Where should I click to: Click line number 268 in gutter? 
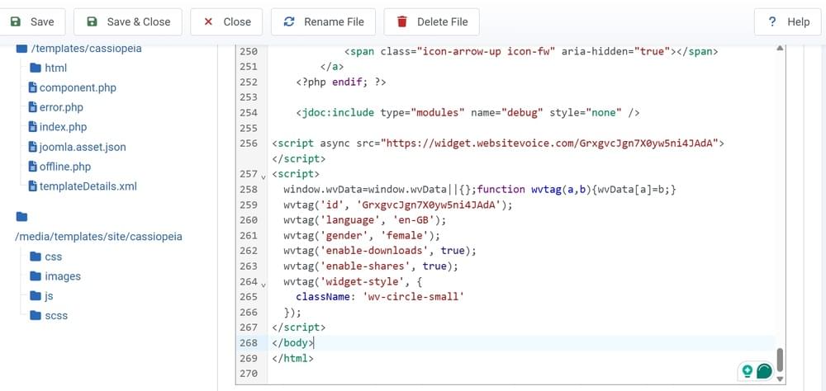(248, 342)
